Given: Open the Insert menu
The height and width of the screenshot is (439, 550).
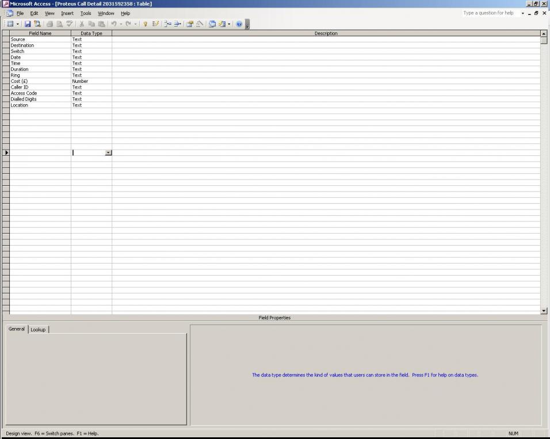Looking at the screenshot, I should [x=67, y=13].
